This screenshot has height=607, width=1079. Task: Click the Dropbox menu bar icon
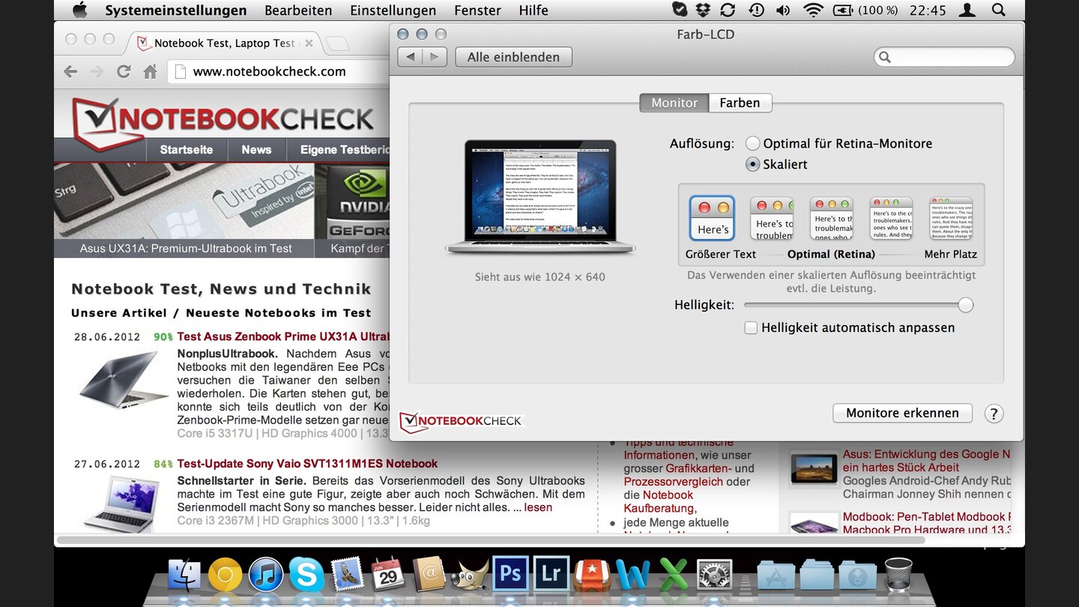point(702,10)
